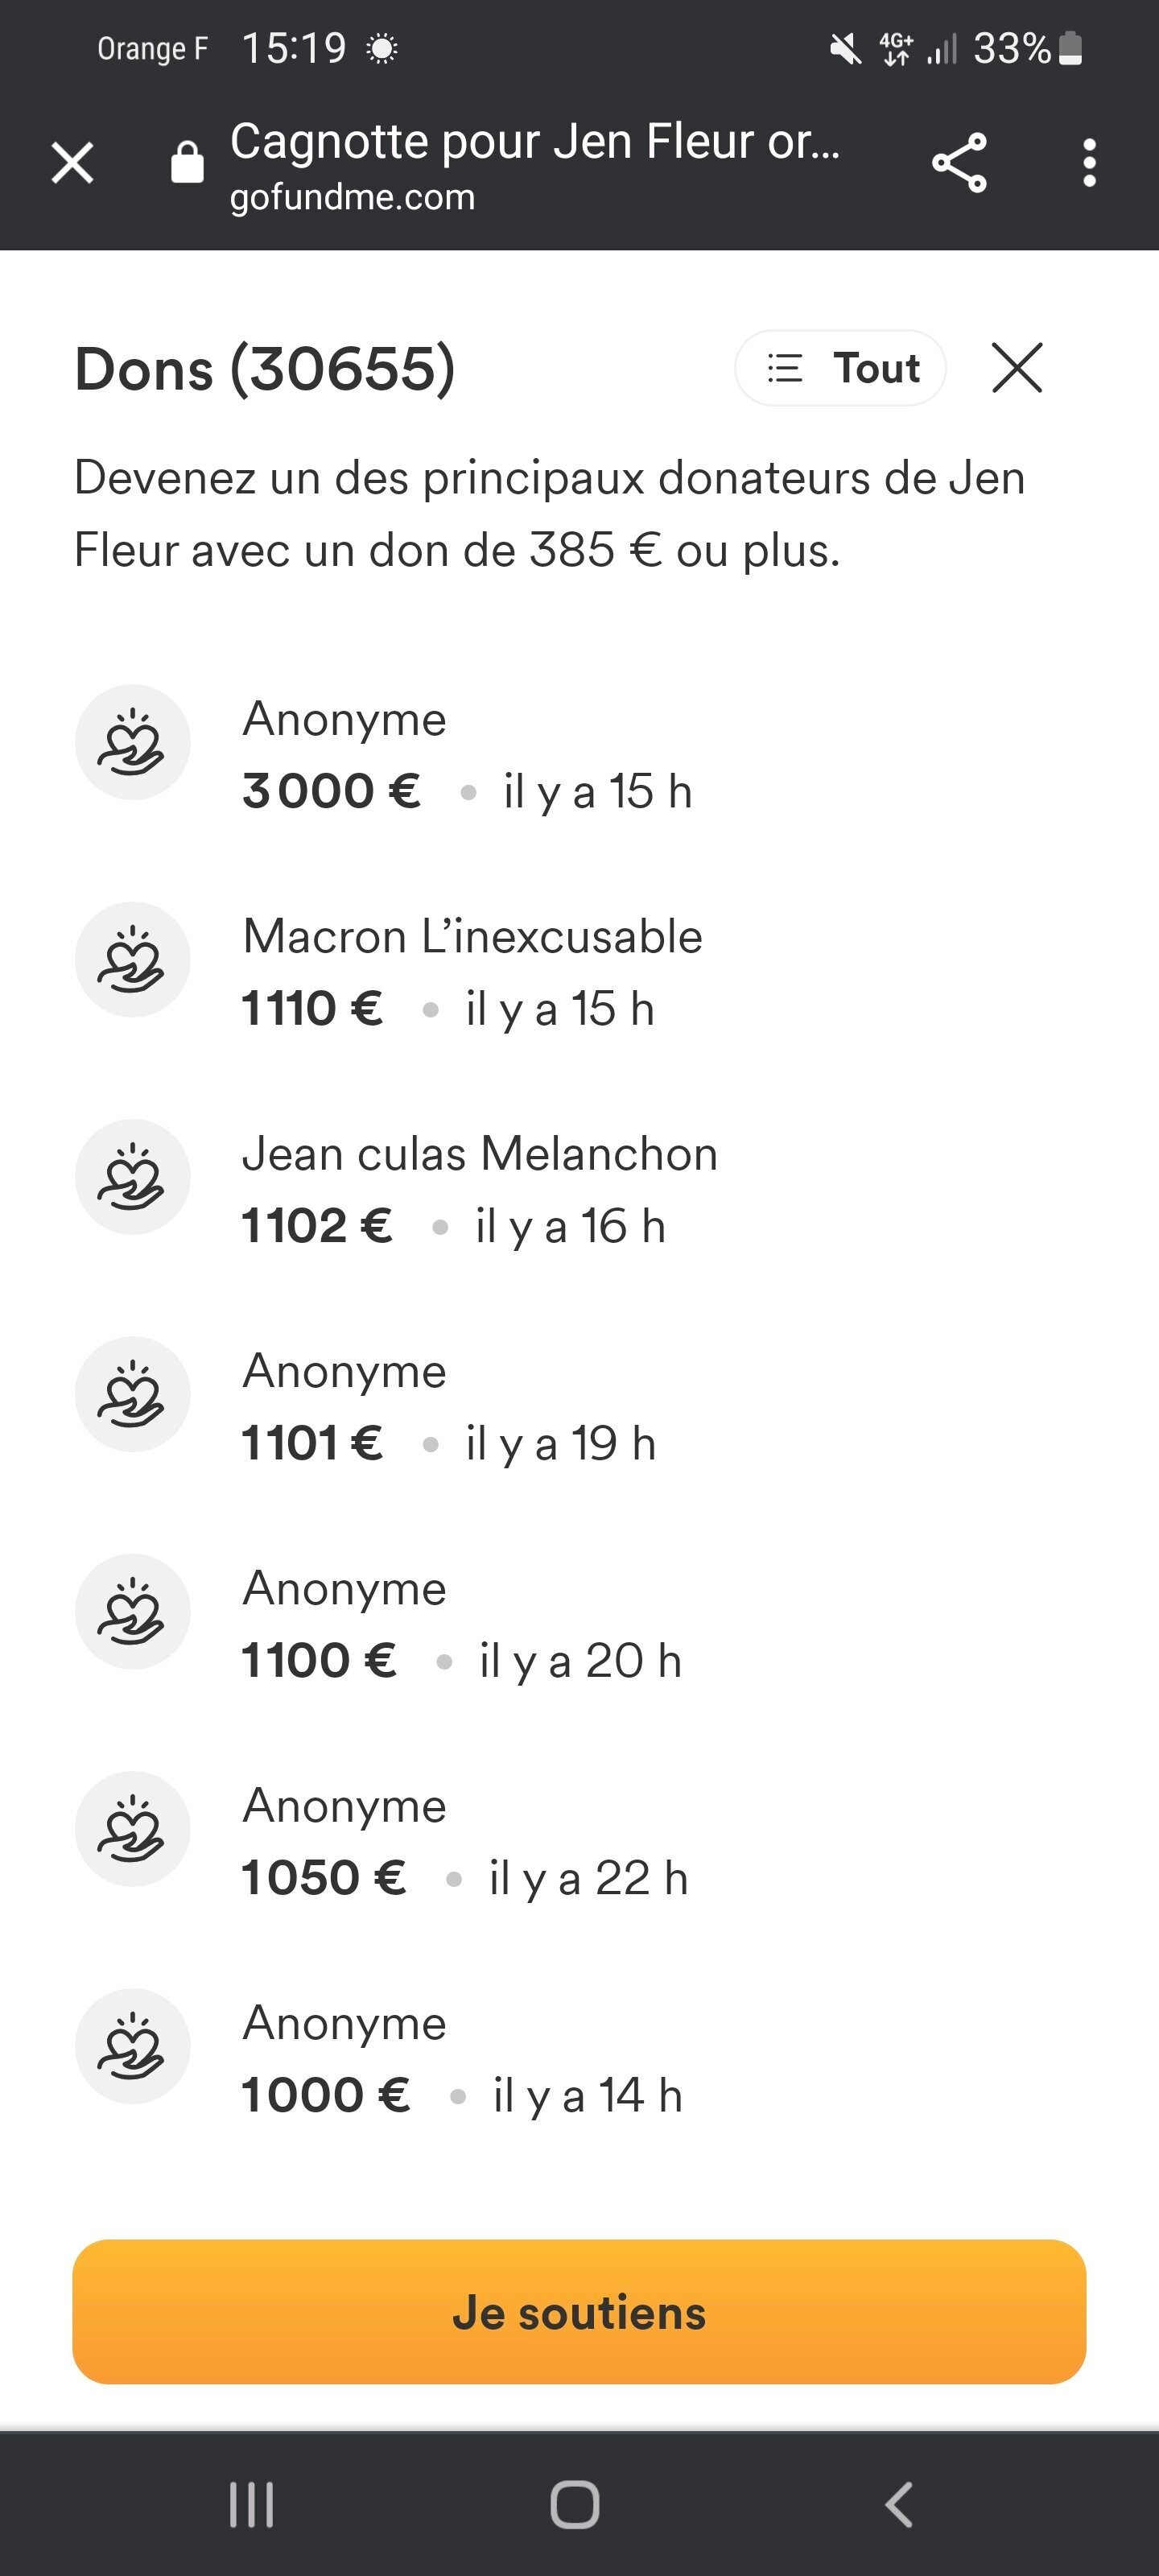The height and width of the screenshot is (2576, 1159).
Task: Go back with the Android back arrow
Action: pyautogui.click(x=899, y=2504)
